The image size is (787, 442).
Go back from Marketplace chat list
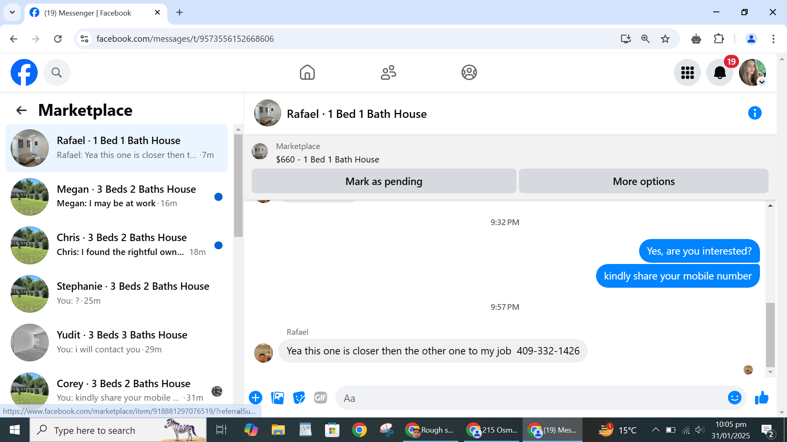(x=21, y=110)
